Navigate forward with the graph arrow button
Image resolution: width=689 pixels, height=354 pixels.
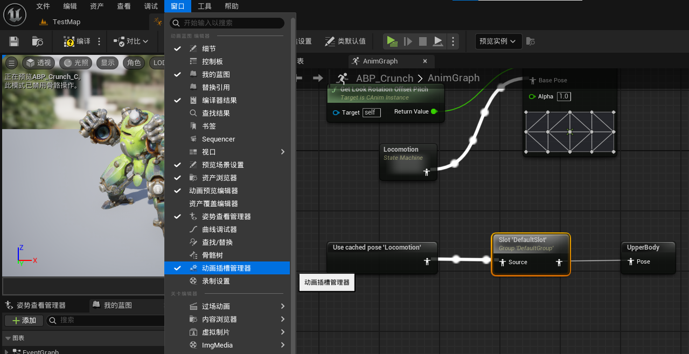click(318, 78)
